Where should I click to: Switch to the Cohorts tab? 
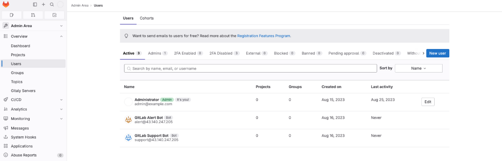click(x=146, y=18)
